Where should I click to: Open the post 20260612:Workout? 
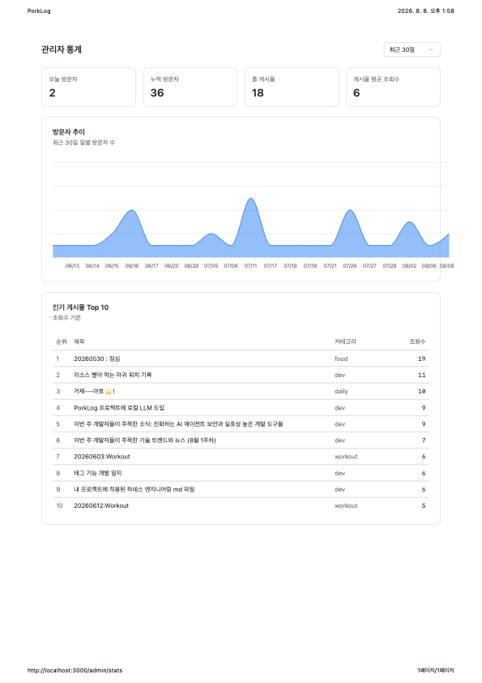click(x=101, y=505)
